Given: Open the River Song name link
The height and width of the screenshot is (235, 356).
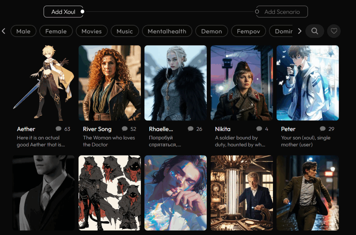Looking at the screenshot, I should click(97, 129).
